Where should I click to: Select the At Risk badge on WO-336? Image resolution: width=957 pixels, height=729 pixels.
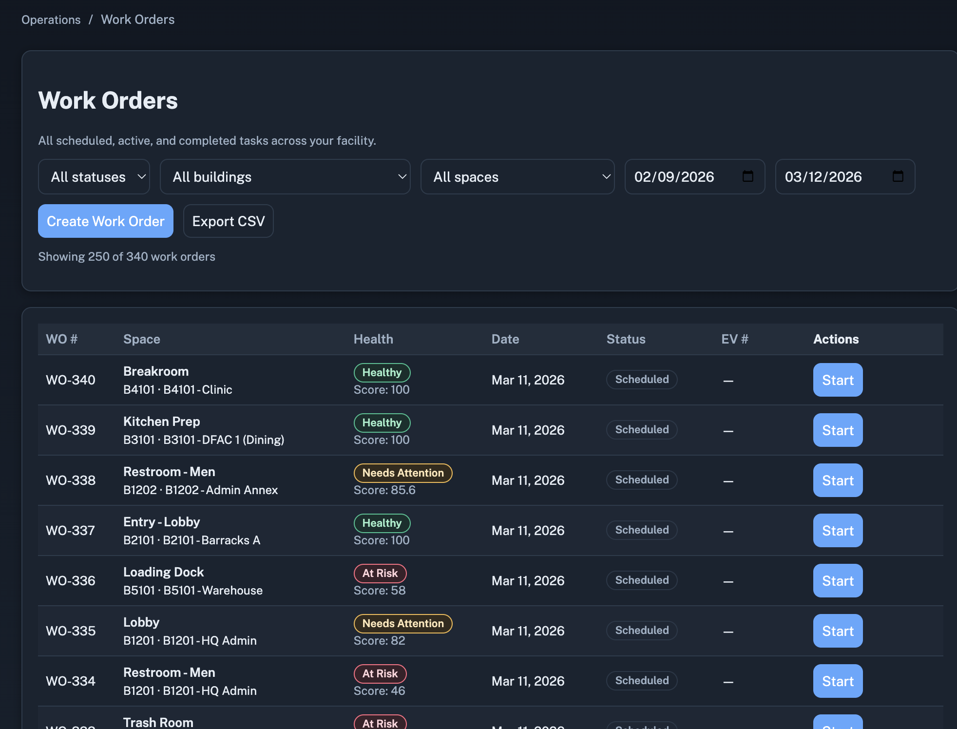click(380, 573)
